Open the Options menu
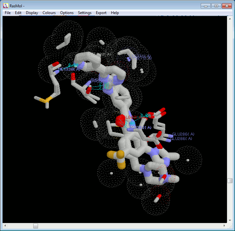 (67, 13)
